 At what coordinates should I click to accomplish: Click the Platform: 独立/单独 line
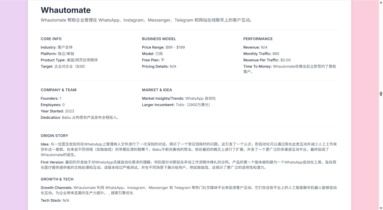[x=57, y=54]
